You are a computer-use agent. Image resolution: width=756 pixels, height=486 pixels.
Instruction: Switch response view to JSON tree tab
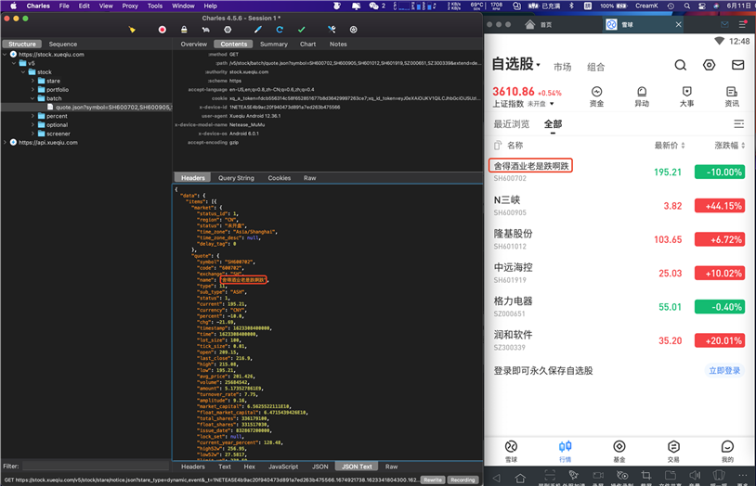click(x=319, y=467)
